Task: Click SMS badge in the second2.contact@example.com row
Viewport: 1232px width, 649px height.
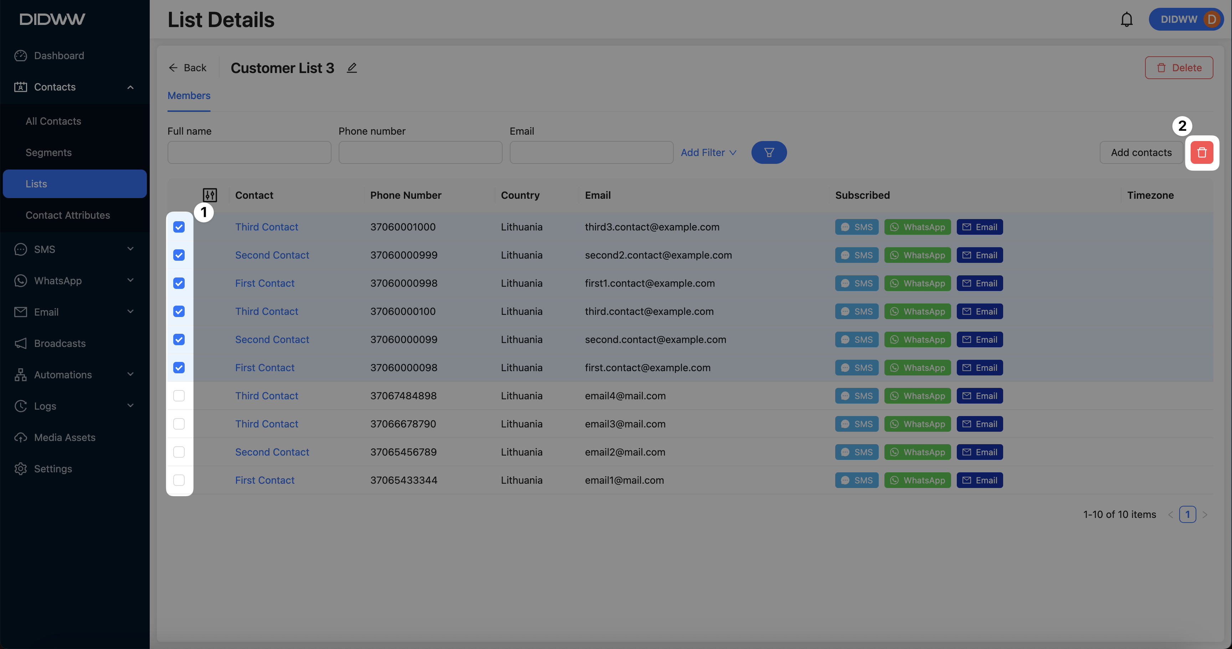Action: click(x=857, y=255)
